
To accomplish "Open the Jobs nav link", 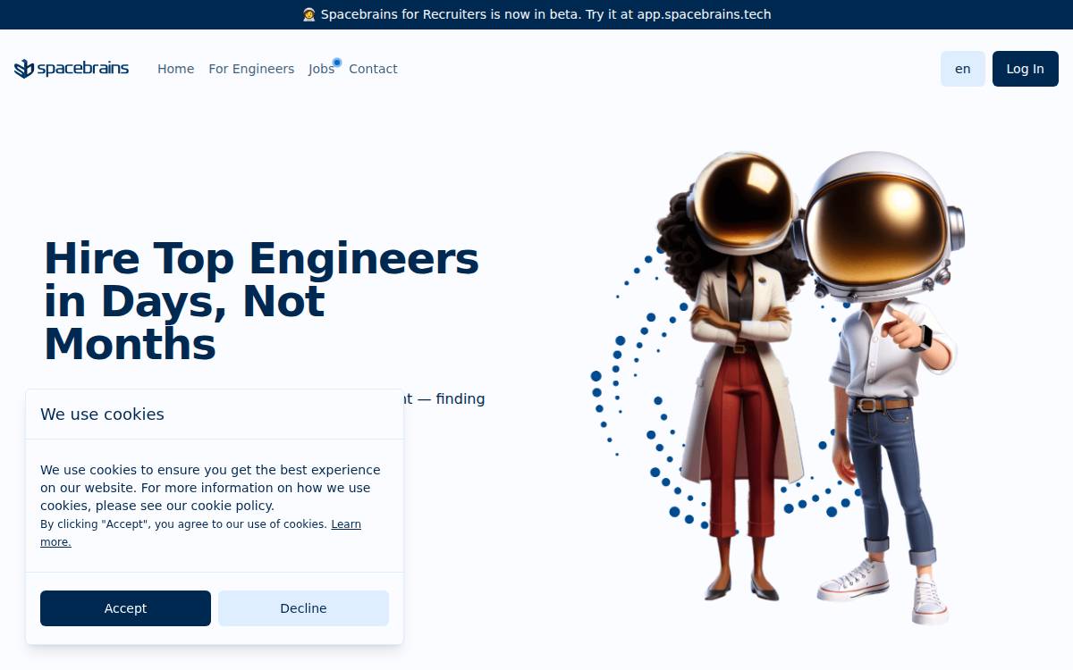I will coord(321,69).
